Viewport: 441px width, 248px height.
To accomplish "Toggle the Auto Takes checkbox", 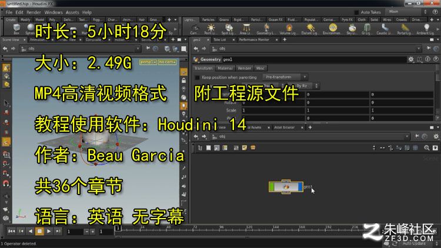I will click(x=356, y=12).
